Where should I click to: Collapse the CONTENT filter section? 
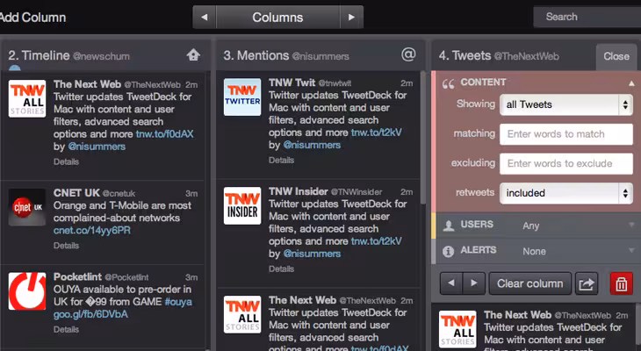coord(631,83)
